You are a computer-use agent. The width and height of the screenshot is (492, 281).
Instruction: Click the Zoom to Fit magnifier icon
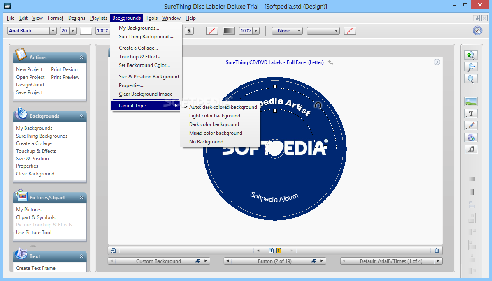click(471, 79)
